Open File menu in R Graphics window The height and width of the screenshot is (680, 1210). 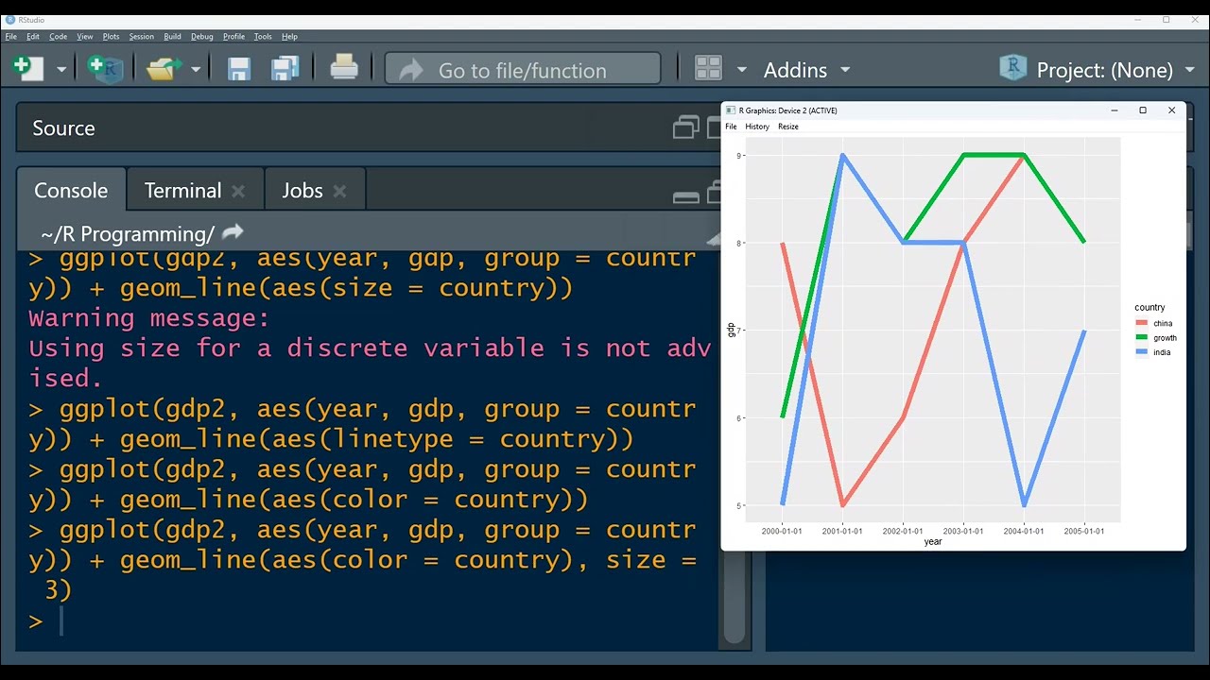pyautogui.click(x=731, y=127)
